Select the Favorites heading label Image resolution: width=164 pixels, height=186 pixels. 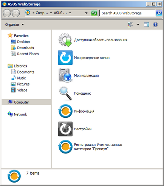[x=21, y=36]
